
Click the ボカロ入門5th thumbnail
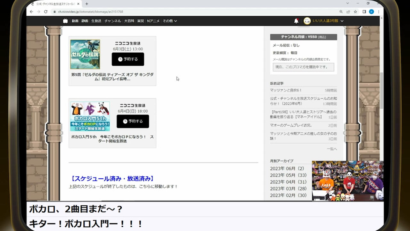[x=90, y=116]
